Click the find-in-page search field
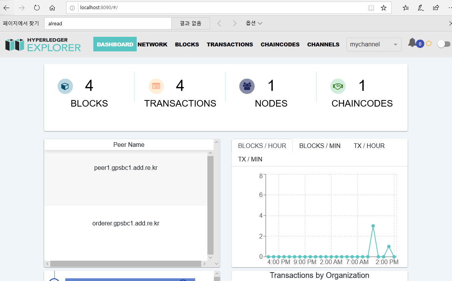Viewport: 452px width, 281px height. (x=108, y=23)
